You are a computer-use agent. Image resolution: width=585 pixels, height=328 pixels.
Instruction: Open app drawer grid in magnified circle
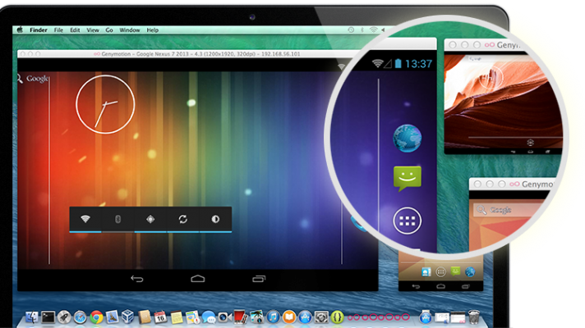pyautogui.click(x=407, y=221)
